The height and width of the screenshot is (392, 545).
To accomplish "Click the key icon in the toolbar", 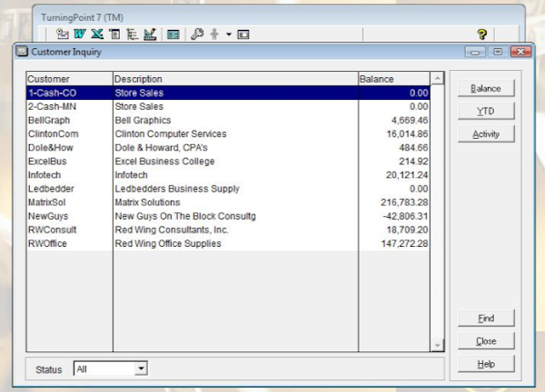I will pos(197,34).
